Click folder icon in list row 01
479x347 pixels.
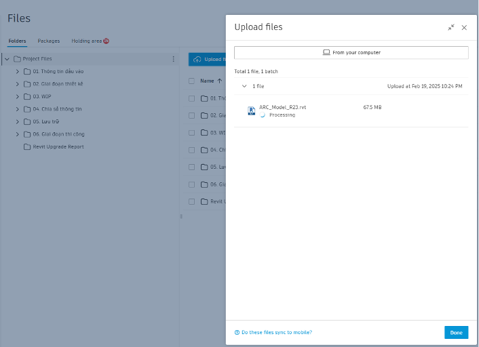pos(204,98)
